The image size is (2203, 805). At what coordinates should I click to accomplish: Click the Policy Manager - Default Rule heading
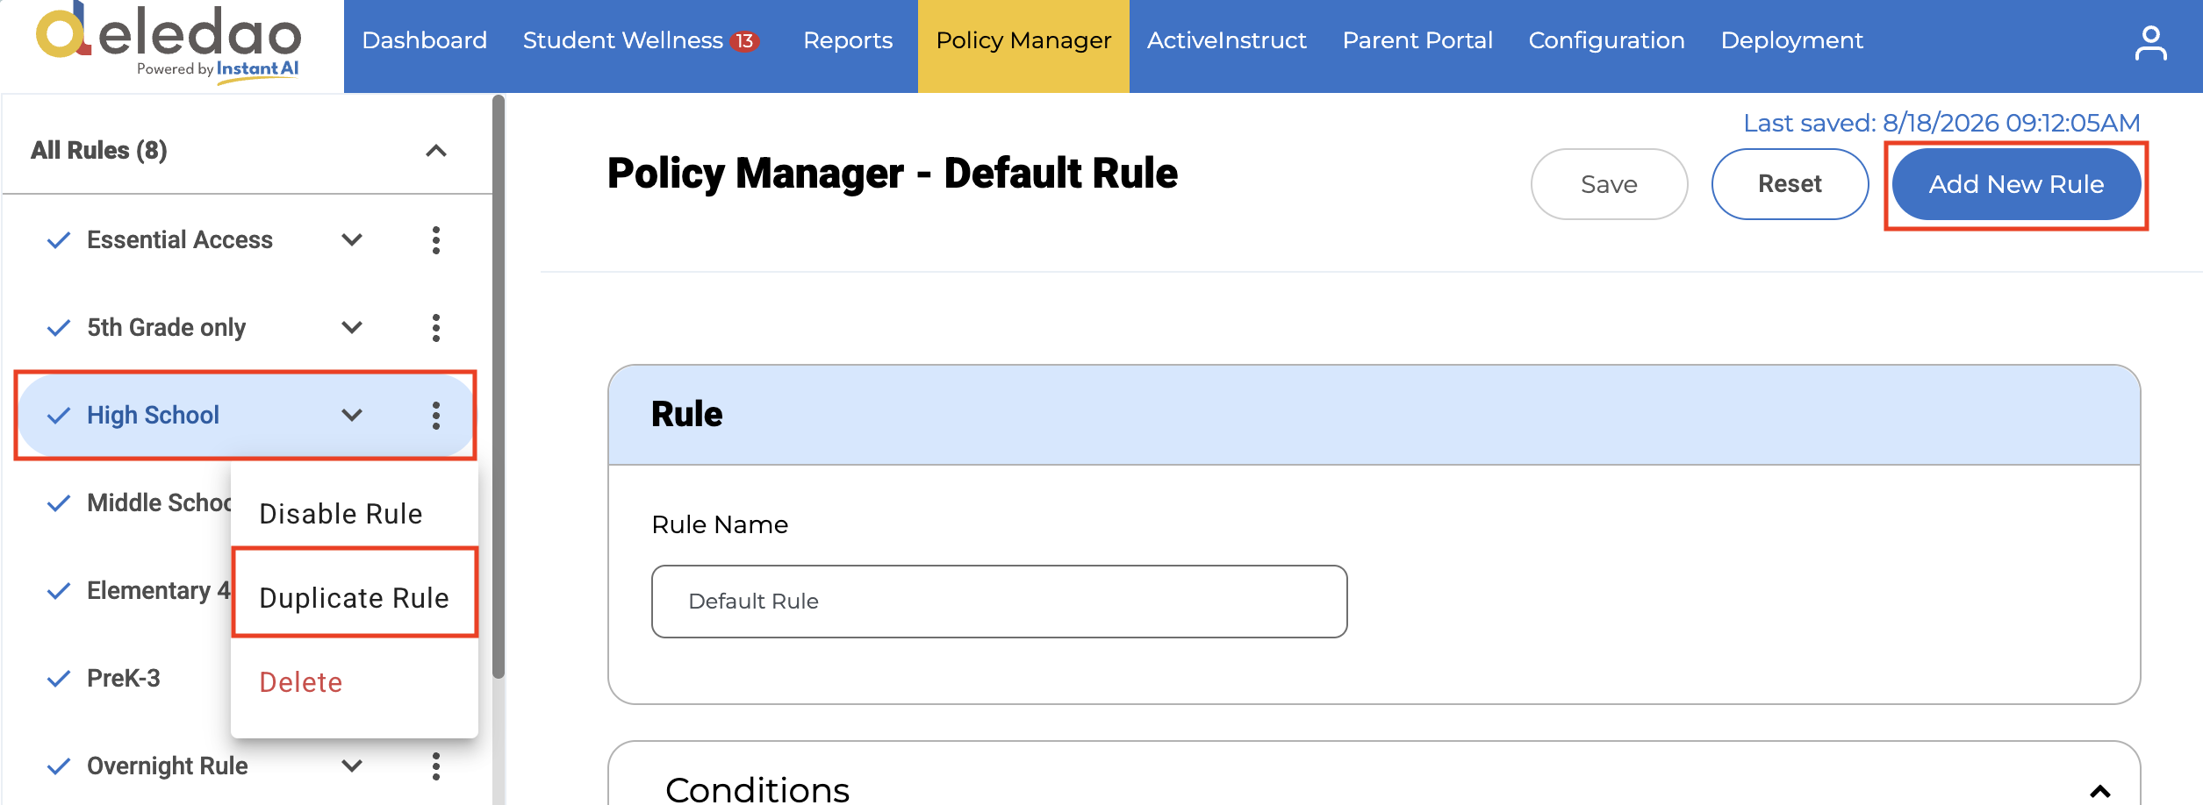[x=892, y=173]
